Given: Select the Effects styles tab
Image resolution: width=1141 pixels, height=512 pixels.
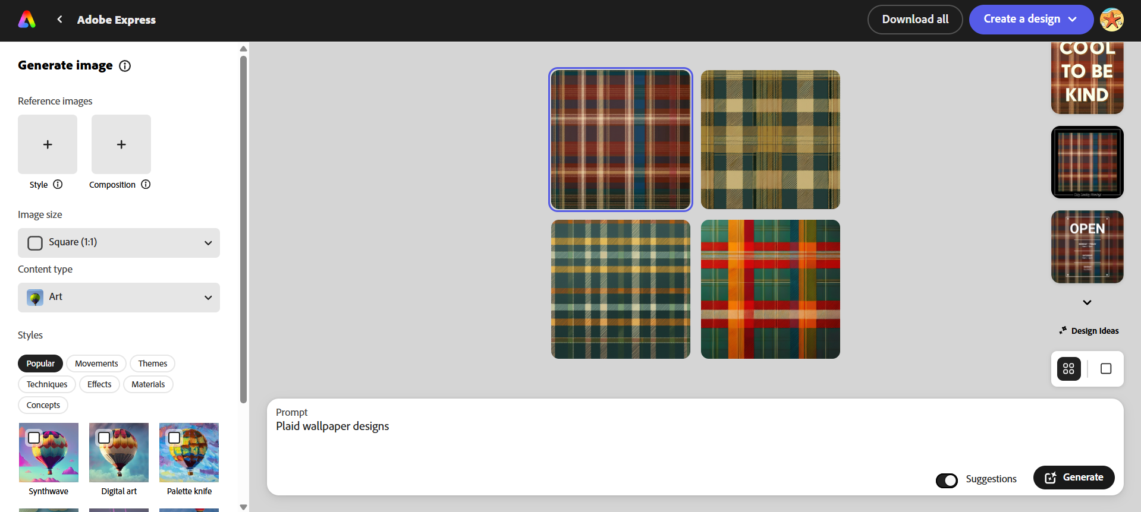Looking at the screenshot, I should click(99, 384).
